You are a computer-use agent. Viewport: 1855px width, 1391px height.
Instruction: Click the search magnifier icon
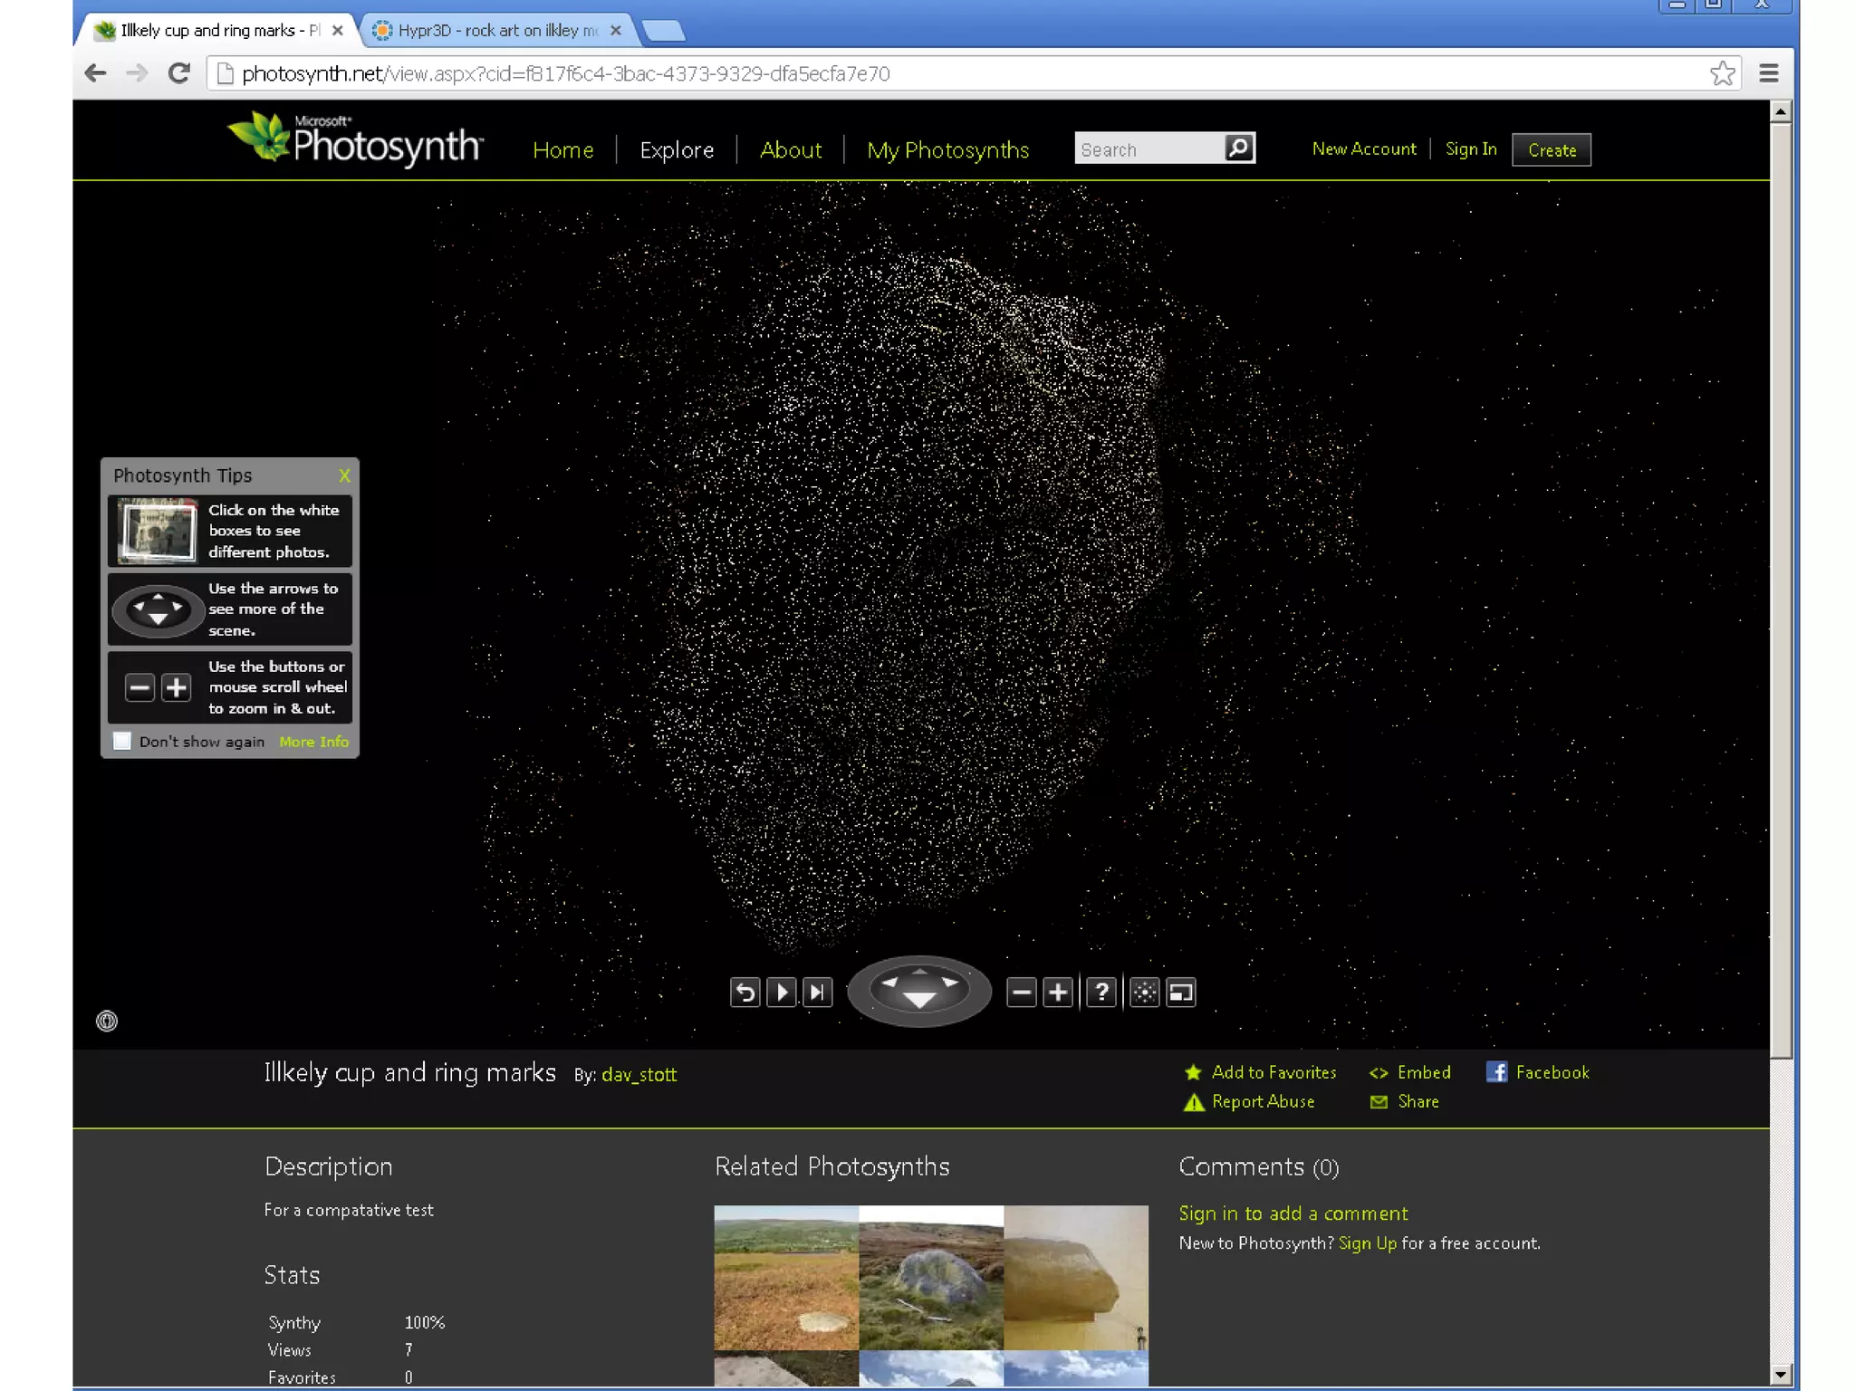coord(1238,148)
